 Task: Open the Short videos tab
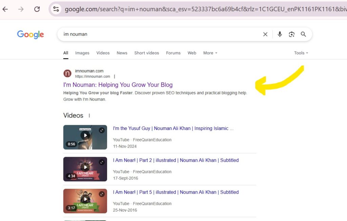[x=146, y=53]
